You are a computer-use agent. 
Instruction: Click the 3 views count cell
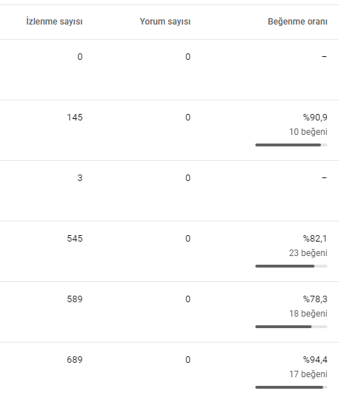point(80,178)
